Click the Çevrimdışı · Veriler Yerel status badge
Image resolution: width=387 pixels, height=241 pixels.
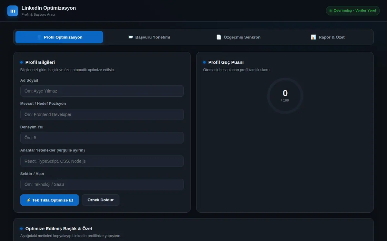(x=352, y=11)
